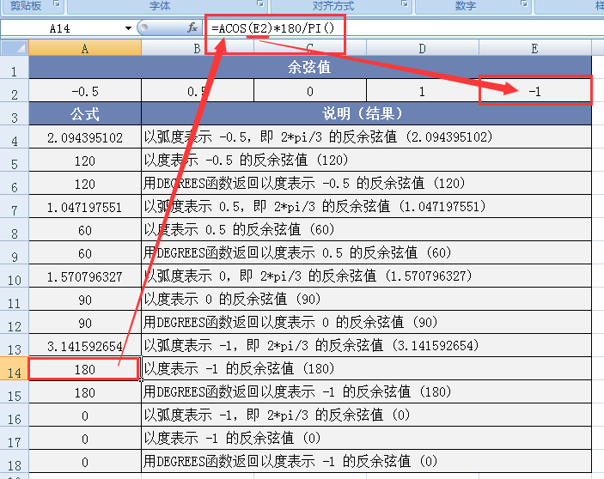Select cell A10 with 1.570796327
The height and width of the screenshot is (479, 604).
coord(85,276)
